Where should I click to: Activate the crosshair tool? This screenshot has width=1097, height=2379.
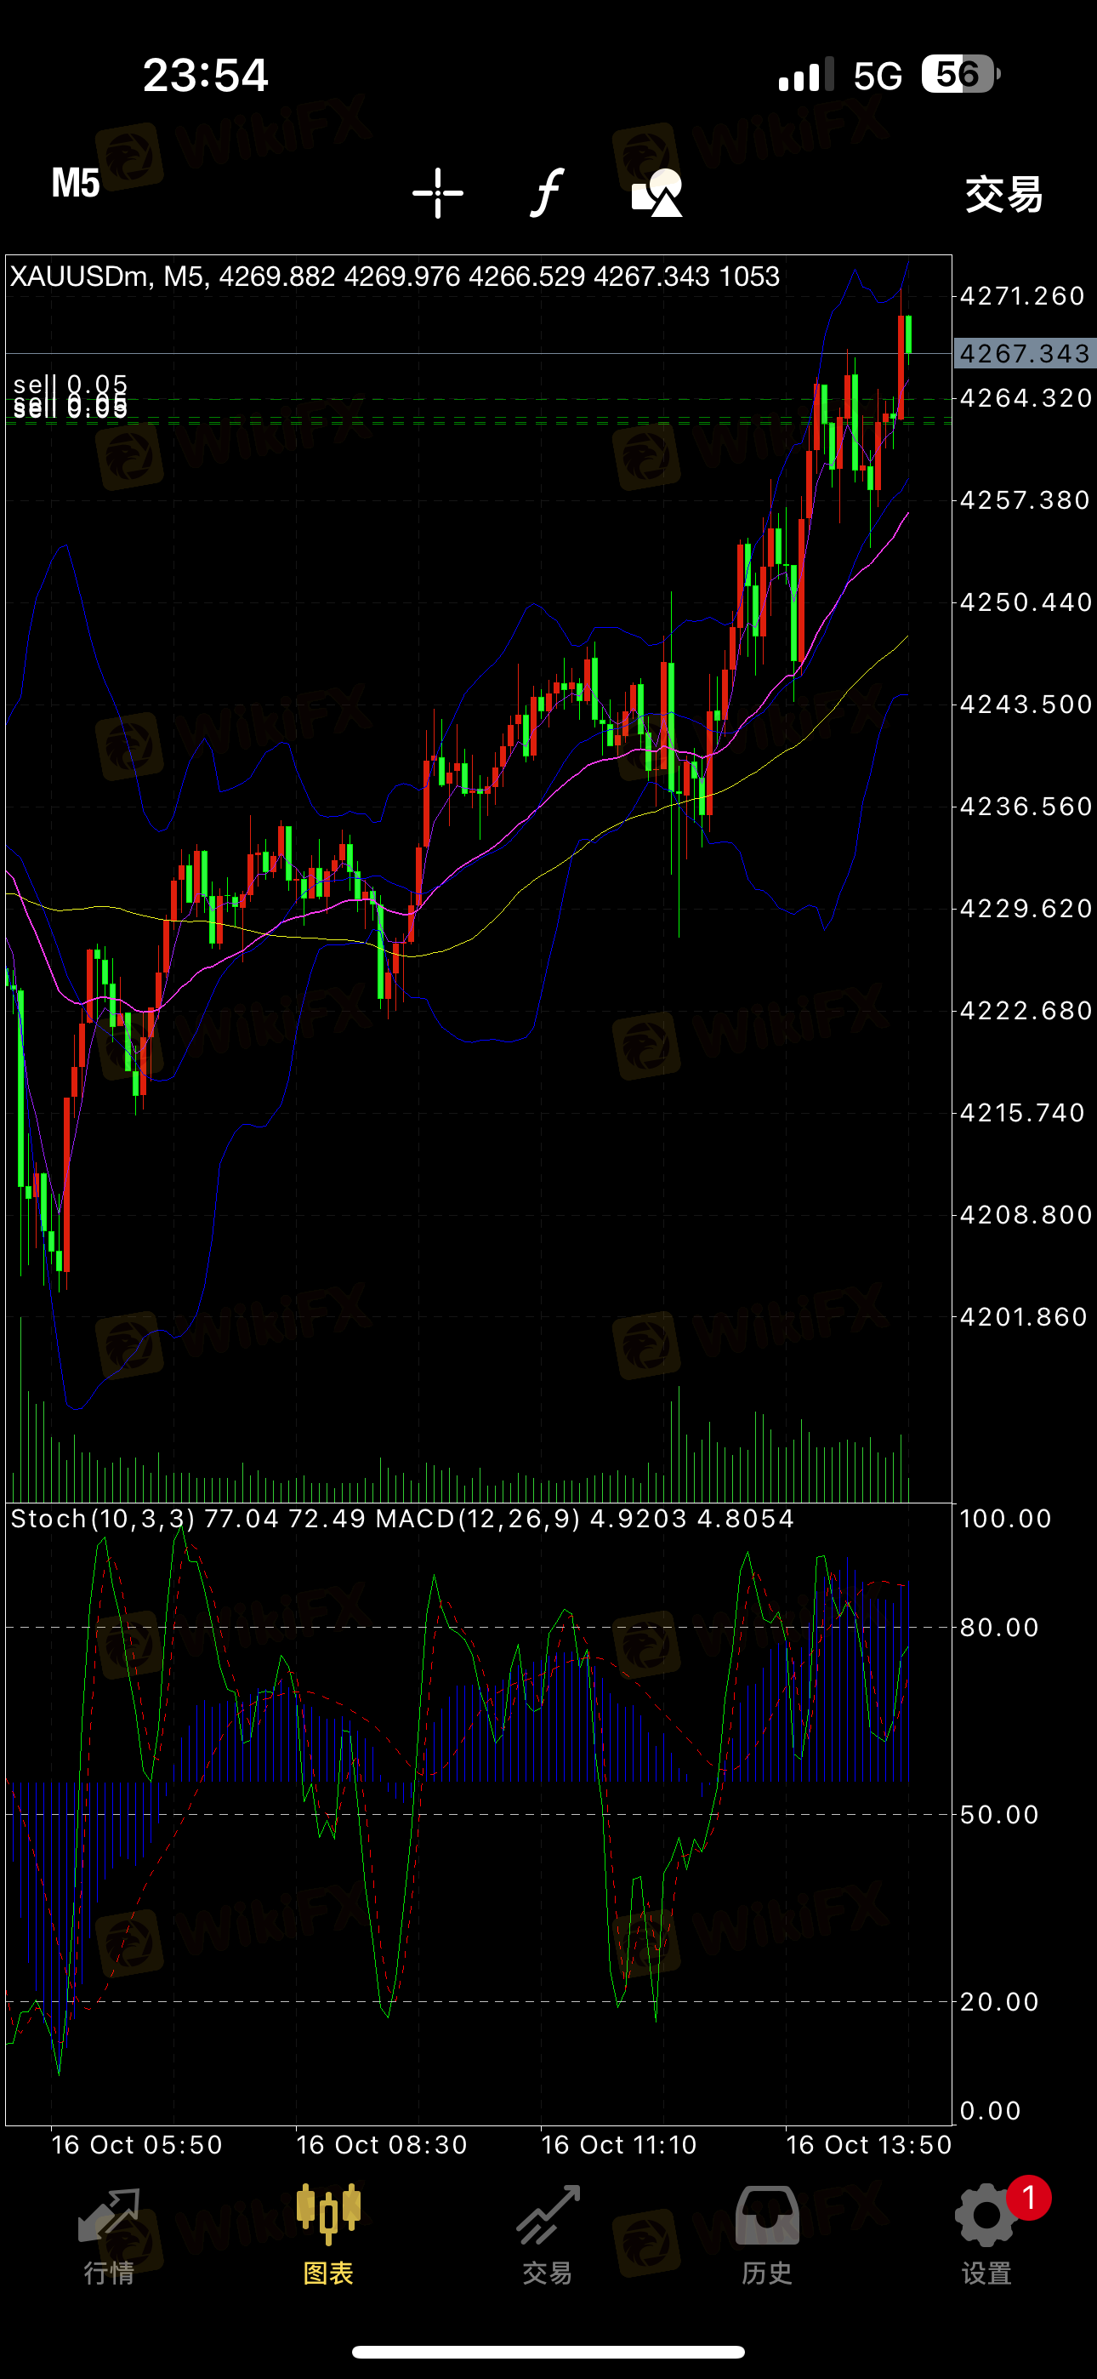click(438, 193)
